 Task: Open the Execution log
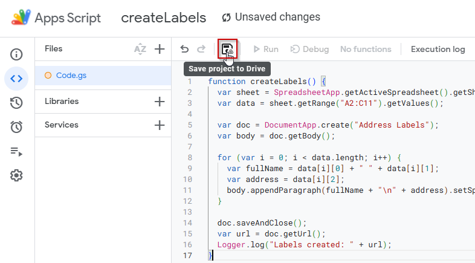[438, 49]
